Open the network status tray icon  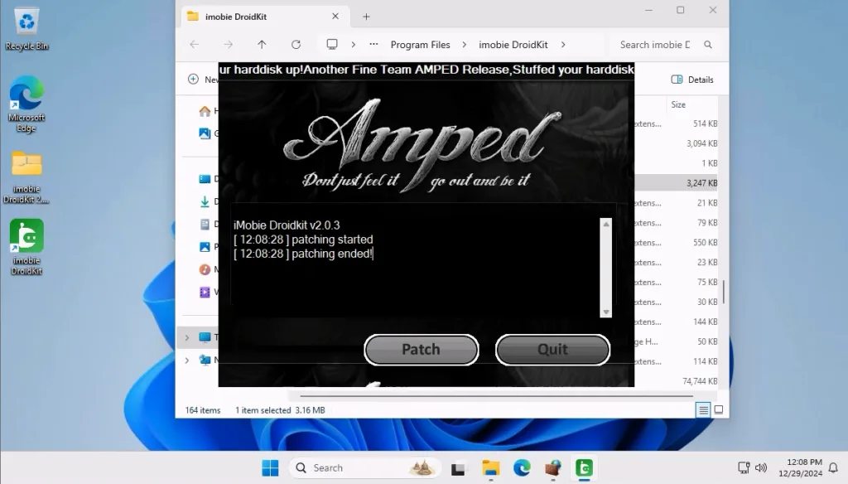[x=744, y=467]
